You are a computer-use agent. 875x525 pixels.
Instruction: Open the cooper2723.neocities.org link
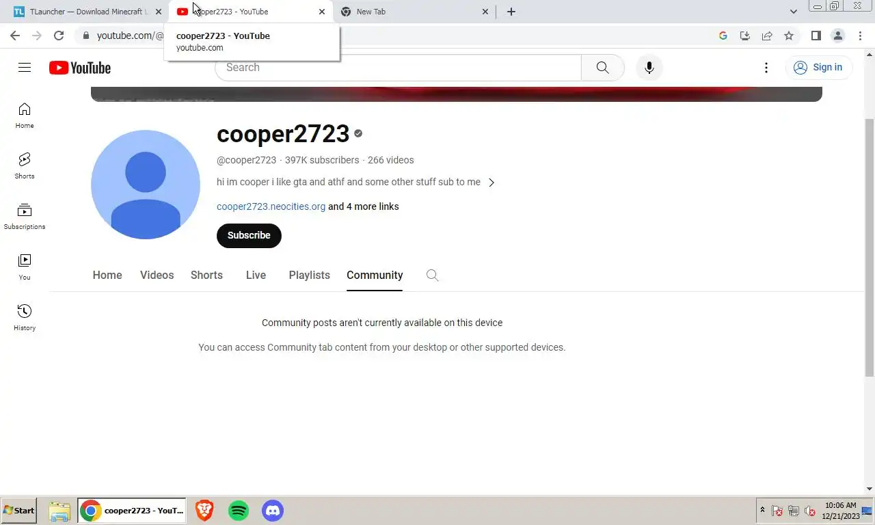[x=271, y=206]
